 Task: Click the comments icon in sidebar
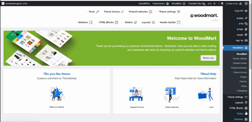click(246, 35)
